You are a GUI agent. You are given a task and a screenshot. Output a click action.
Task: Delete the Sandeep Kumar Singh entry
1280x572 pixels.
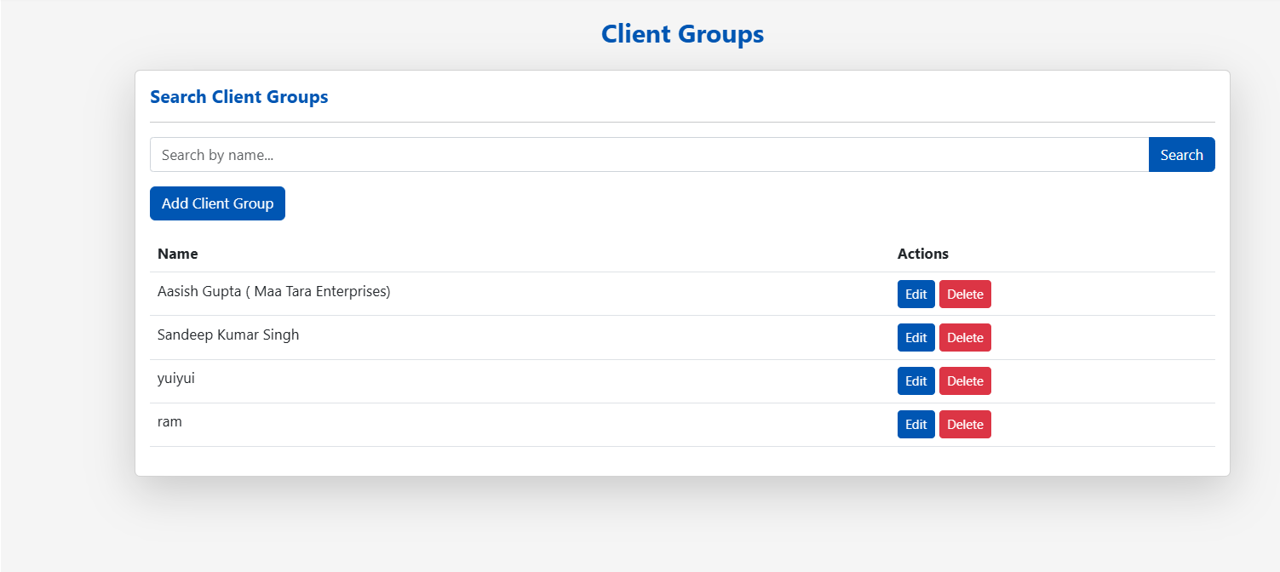[965, 337]
